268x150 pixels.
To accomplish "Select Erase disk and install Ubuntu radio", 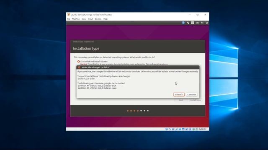I will (x=78, y=61).
